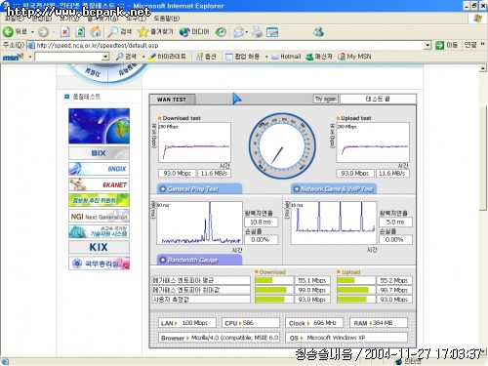Click the Try again button
Viewport: 488px width, 366px height.
tap(325, 99)
